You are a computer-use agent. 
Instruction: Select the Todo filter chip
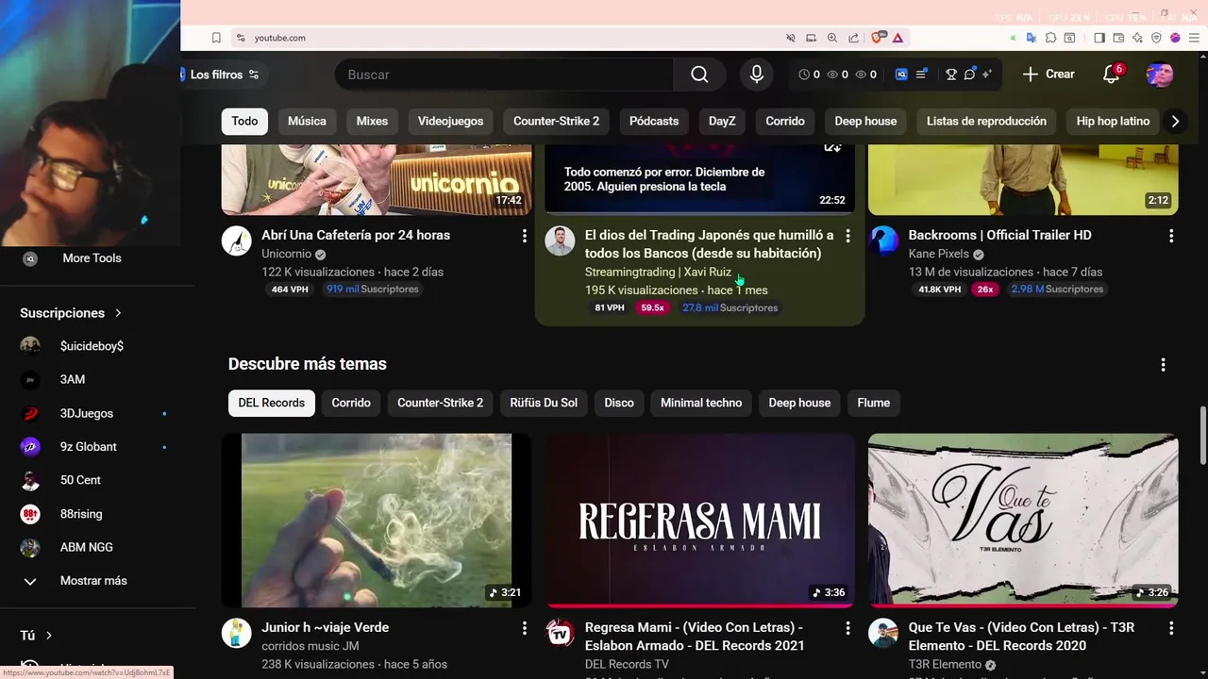pyautogui.click(x=244, y=121)
